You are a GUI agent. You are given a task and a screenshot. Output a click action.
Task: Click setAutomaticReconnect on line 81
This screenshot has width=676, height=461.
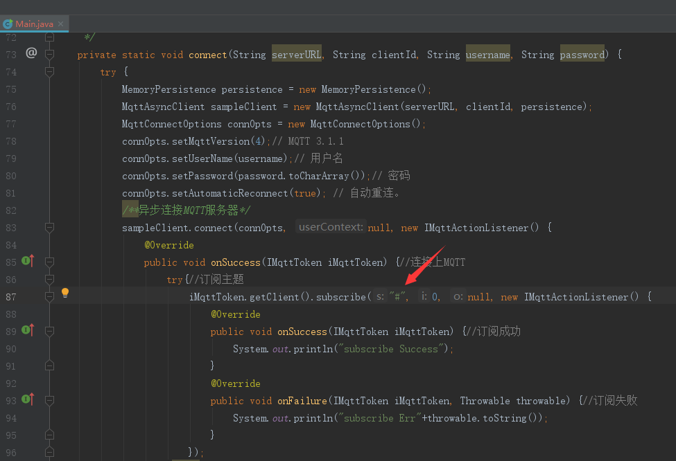click(x=229, y=193)
